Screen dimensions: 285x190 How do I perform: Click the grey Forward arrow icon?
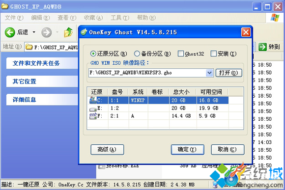coord(47,32)
